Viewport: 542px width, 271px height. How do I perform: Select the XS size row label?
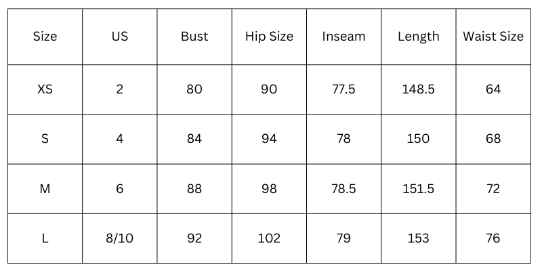pyautogui.click(x=45, y=89)
